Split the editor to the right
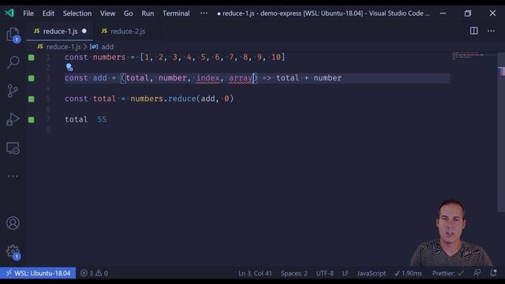The image size is (505, 284). click(x=473, y=31)
